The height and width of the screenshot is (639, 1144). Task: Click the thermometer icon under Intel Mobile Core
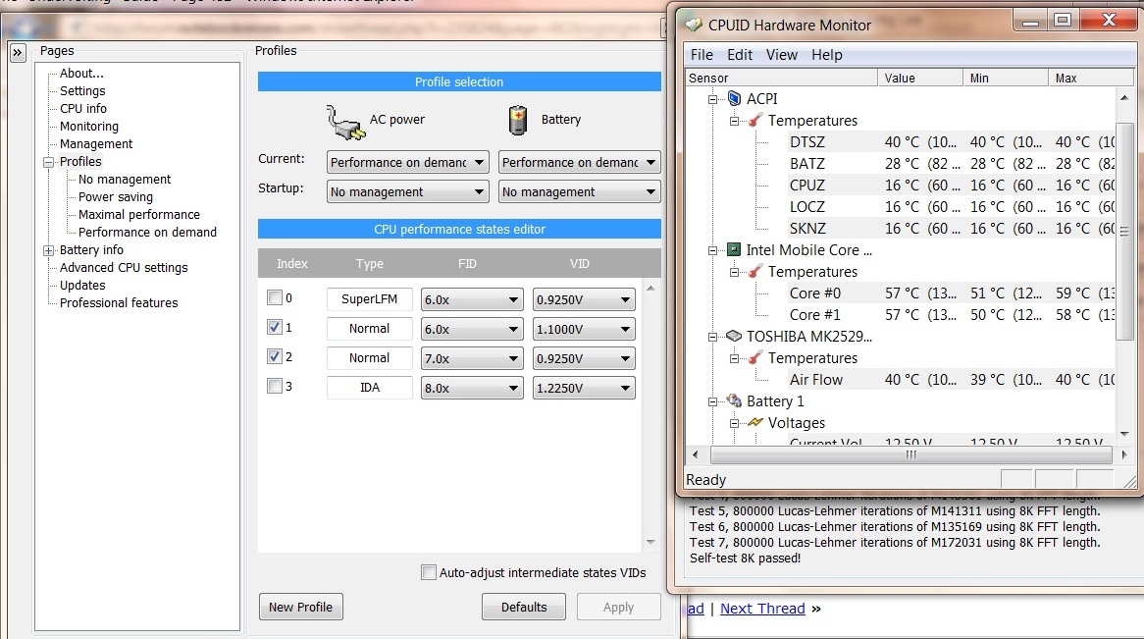[x=755, y=271]
